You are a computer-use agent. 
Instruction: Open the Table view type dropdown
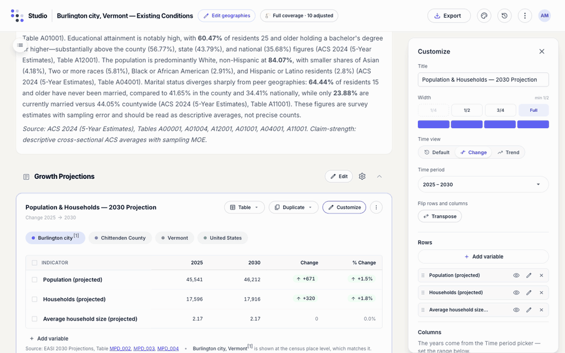(244, 208)
